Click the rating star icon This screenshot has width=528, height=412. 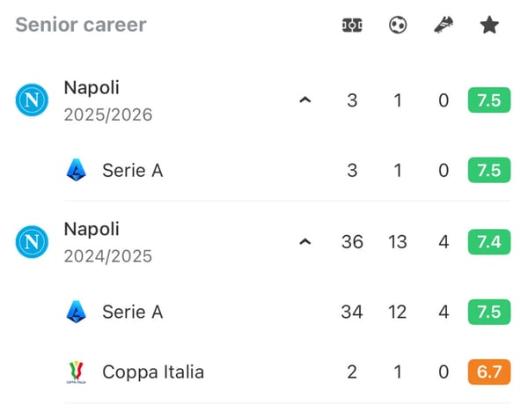pos(489,26)
